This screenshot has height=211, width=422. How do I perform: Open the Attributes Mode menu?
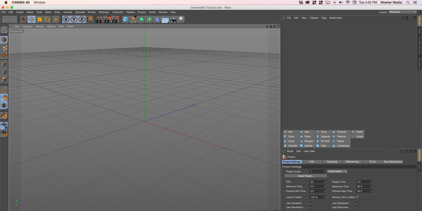pos(290,151)
